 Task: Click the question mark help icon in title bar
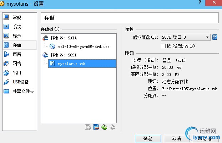click(x=200, y=2)
